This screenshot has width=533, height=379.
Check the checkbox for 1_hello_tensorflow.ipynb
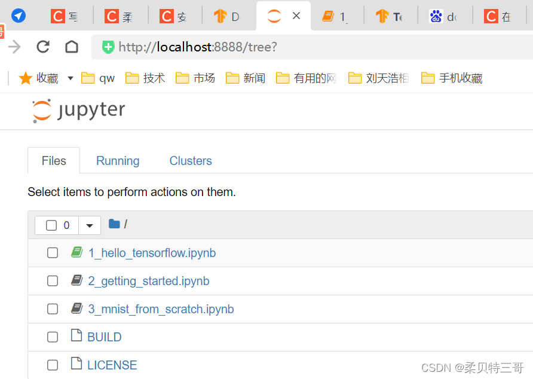click(x=52, y=253)
